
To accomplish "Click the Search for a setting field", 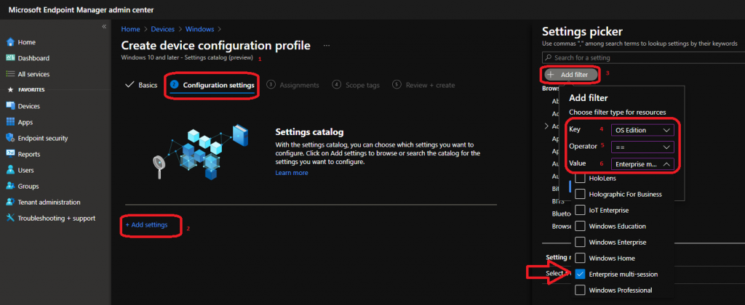I will pyautogui.click(x=643, y=58).
